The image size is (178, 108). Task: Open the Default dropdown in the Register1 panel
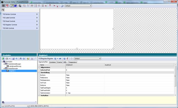coord(88,59)
